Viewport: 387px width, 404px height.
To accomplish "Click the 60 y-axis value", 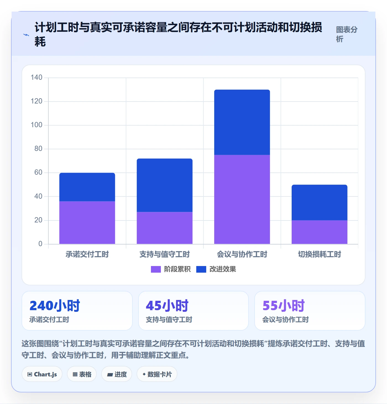I will tap(38, 172).
